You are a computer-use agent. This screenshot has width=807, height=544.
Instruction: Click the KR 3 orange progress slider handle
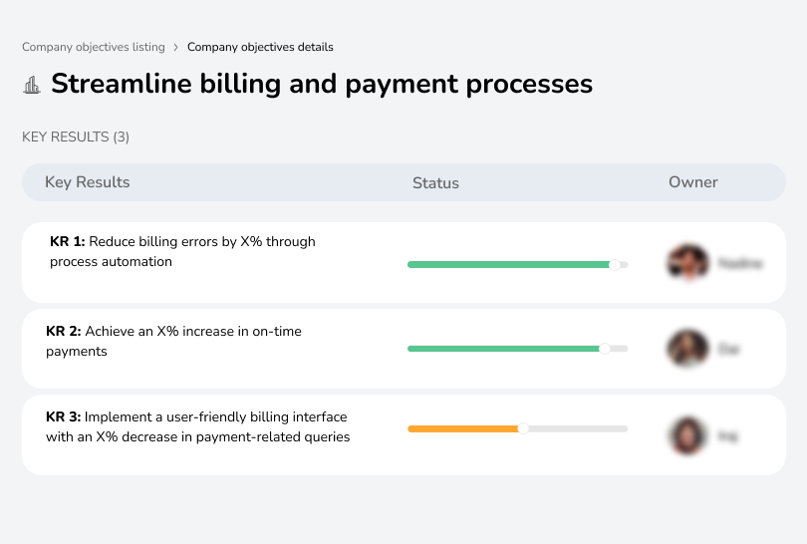click(x=523, y=428)
